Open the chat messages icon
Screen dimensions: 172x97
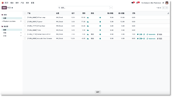tap(132, 3)
